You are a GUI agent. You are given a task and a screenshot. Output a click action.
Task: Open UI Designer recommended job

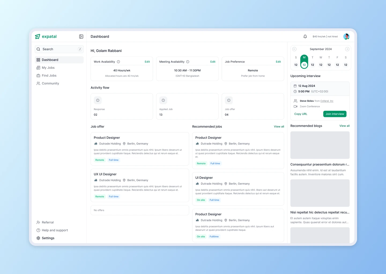[238, 189]
